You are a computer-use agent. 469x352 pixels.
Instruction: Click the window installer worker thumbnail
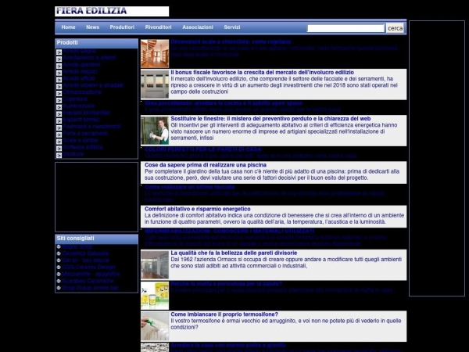(x=155, y=131)
